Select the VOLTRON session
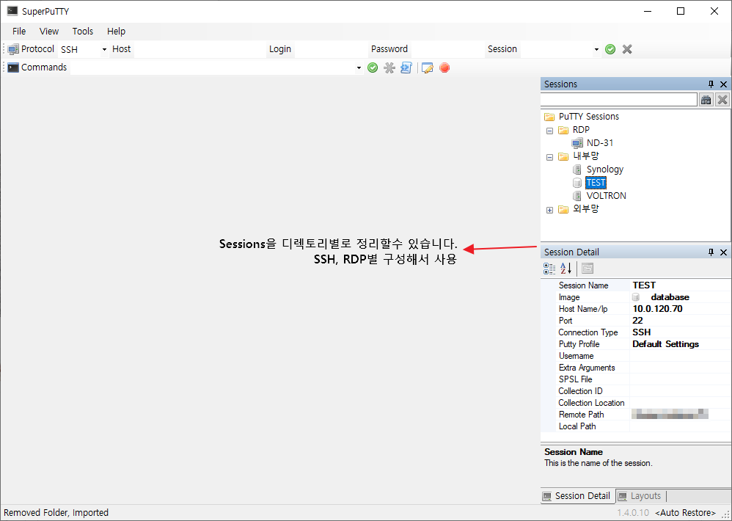Screen dimensions: 732x521 click(x=606, y=196)
